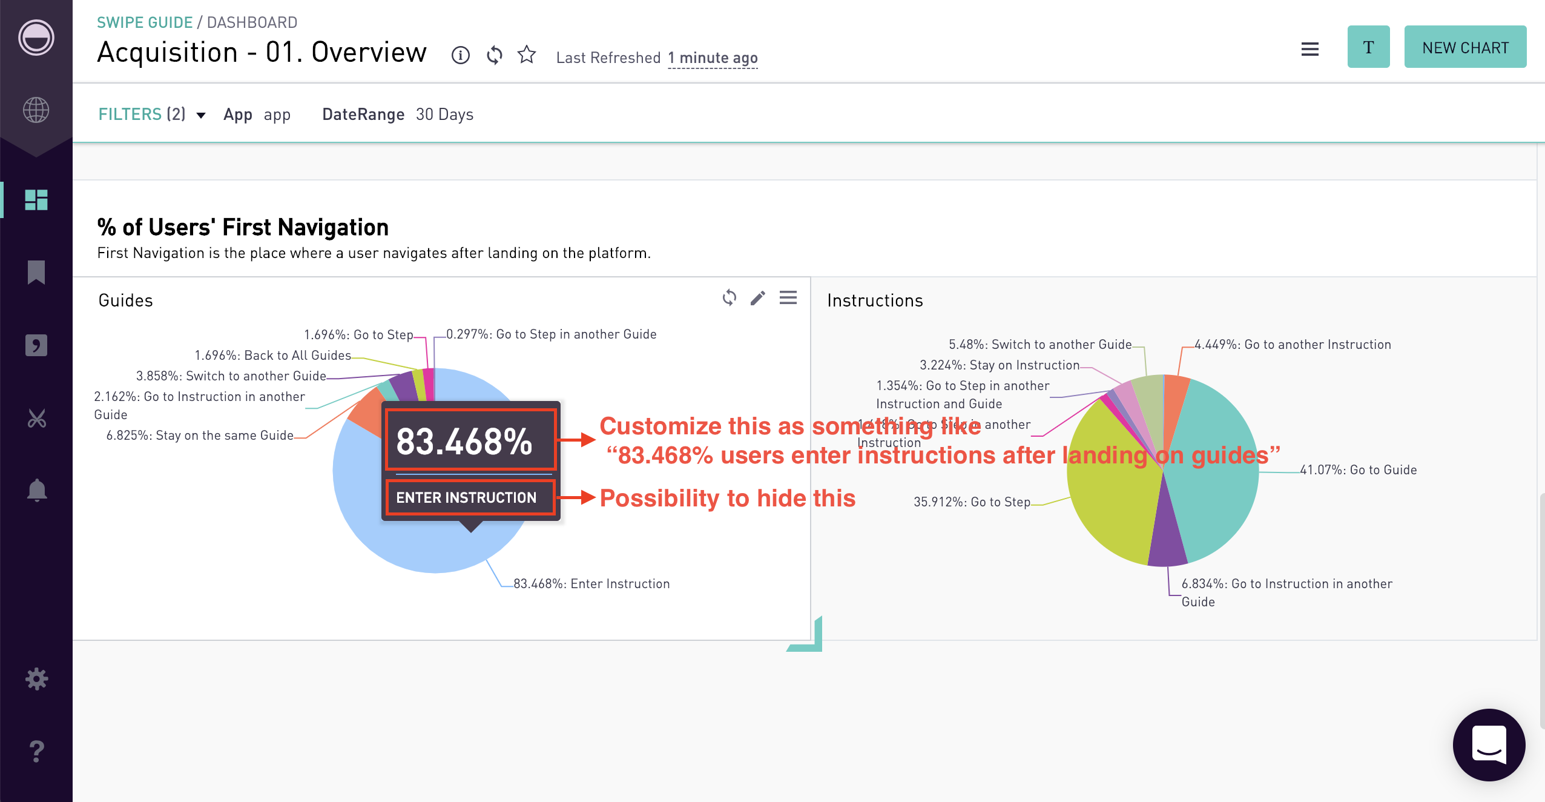This screenshot has height=802, width=1545.
Task: Click the '35.912%: Go to Step' label
Action: coord(972,502)
